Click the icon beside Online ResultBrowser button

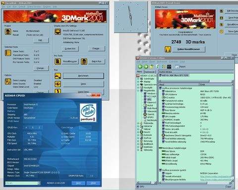[x=168, y=49]
